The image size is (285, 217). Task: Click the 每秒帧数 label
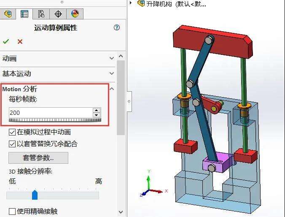(23, 99)
